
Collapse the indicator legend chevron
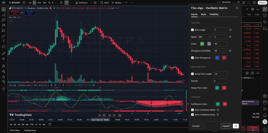click(x=11, y=21)
